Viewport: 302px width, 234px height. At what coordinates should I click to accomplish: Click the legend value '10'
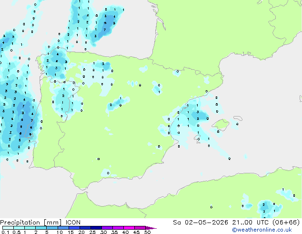click(60, 232)
